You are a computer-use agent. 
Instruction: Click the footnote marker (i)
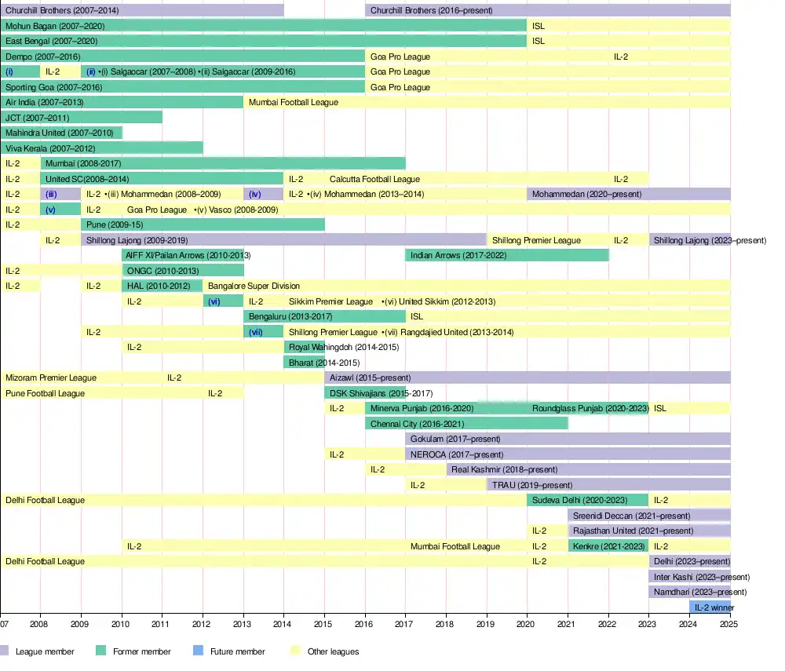point(9,71)
